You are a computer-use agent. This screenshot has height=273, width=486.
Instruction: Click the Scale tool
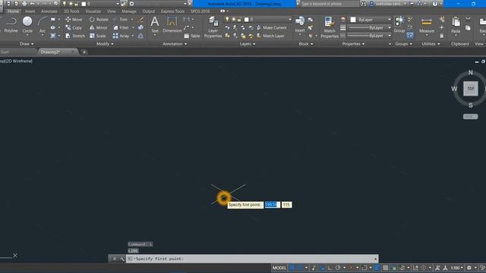coord(98,36)
